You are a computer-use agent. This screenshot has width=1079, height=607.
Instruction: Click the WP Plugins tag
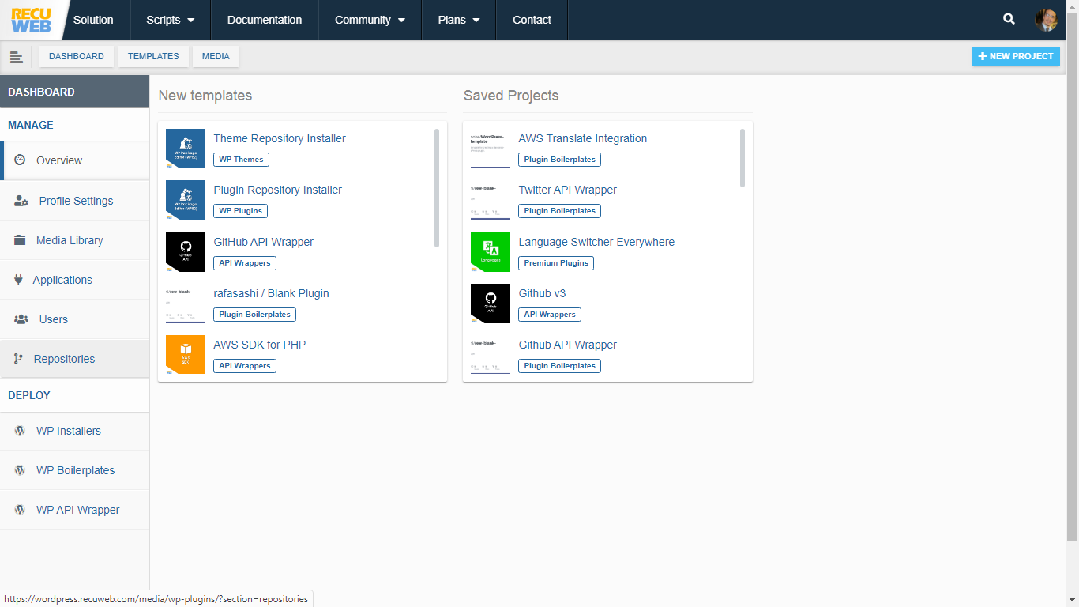240,211
